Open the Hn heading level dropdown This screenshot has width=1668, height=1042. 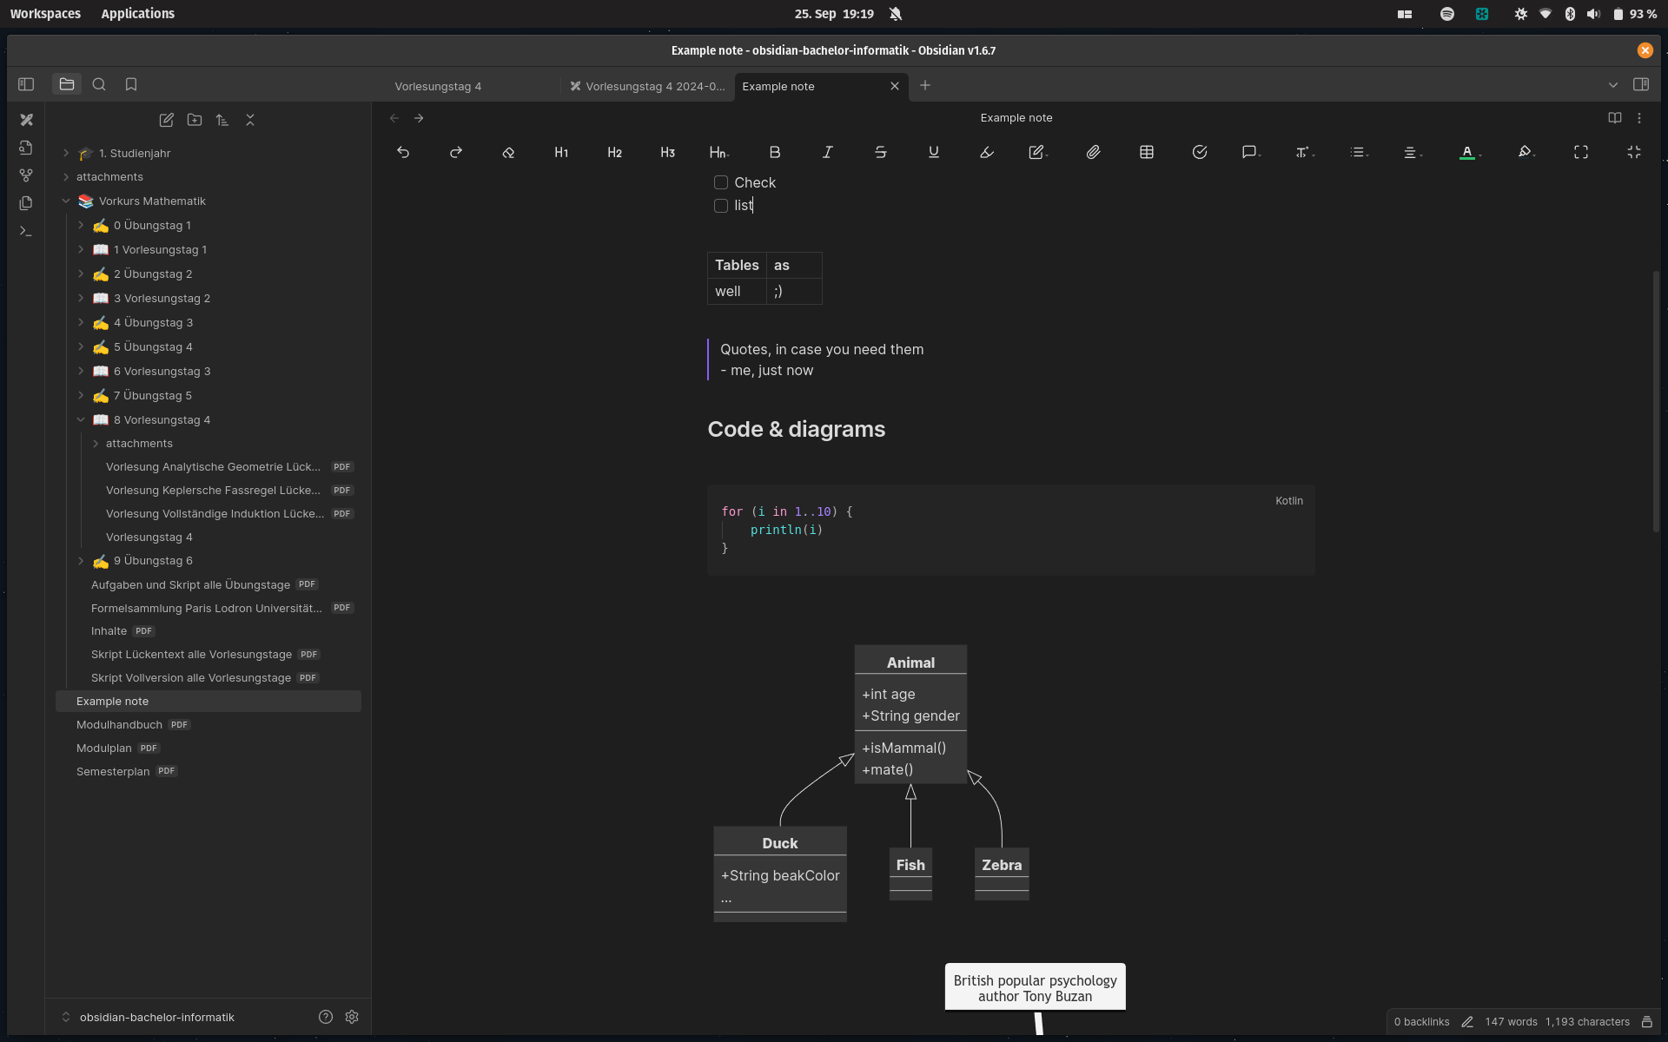click(719, 152)
